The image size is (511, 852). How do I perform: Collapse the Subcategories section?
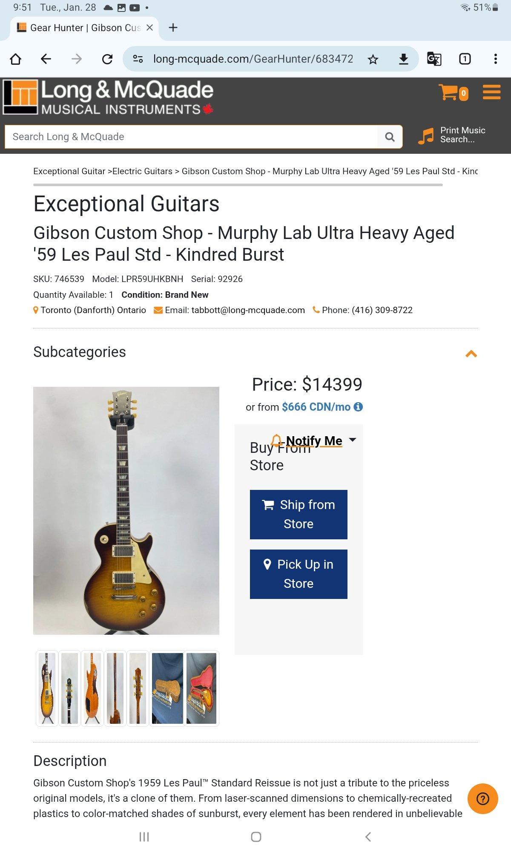coord(471,354)
